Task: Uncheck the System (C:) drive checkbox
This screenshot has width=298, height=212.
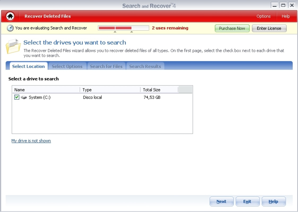Action: pos(17,97)
